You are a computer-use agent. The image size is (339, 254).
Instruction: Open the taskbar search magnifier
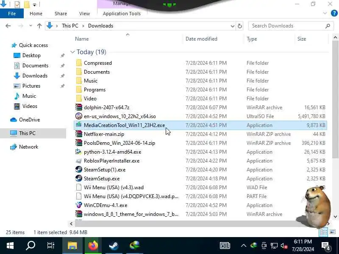click(x=31, y=246)
